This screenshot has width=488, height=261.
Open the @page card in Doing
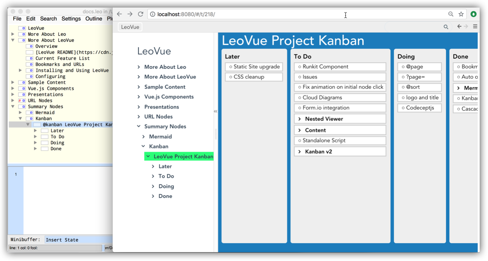click(x=420, y=67)
